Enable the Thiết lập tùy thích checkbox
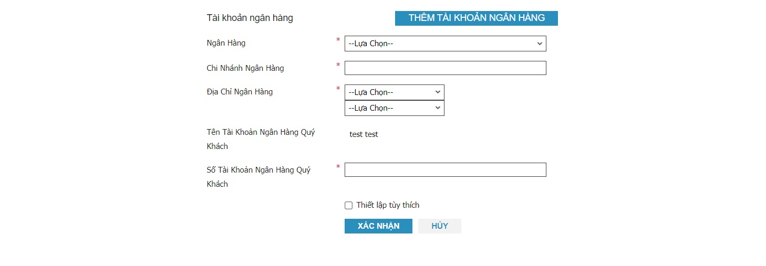The width and height of the screenshot is (766, 266). click(348, 206)
